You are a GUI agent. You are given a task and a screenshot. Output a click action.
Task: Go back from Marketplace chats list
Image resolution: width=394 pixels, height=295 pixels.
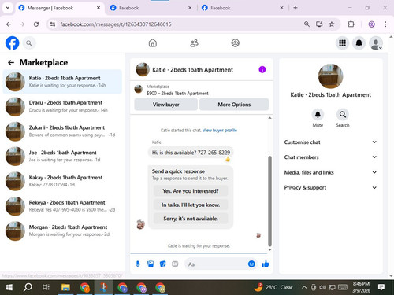11,62
